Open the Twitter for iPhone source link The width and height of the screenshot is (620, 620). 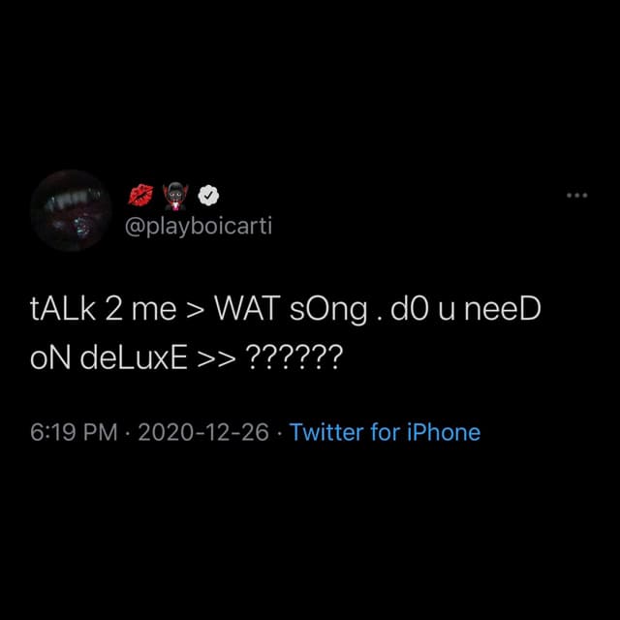(385, 432)
